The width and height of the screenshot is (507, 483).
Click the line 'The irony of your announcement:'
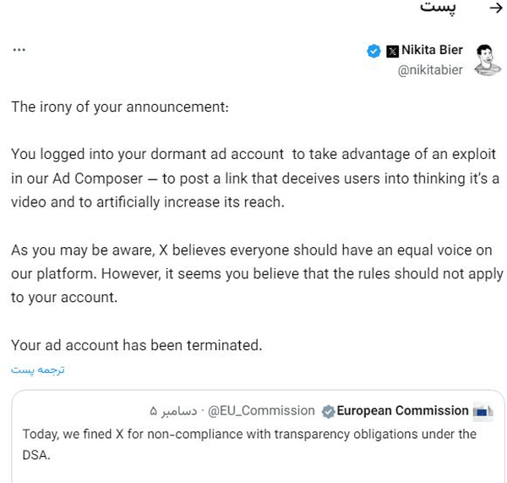(x=119, y=107)
